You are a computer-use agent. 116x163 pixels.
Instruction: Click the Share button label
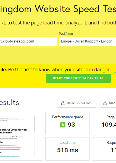[112, 103]
